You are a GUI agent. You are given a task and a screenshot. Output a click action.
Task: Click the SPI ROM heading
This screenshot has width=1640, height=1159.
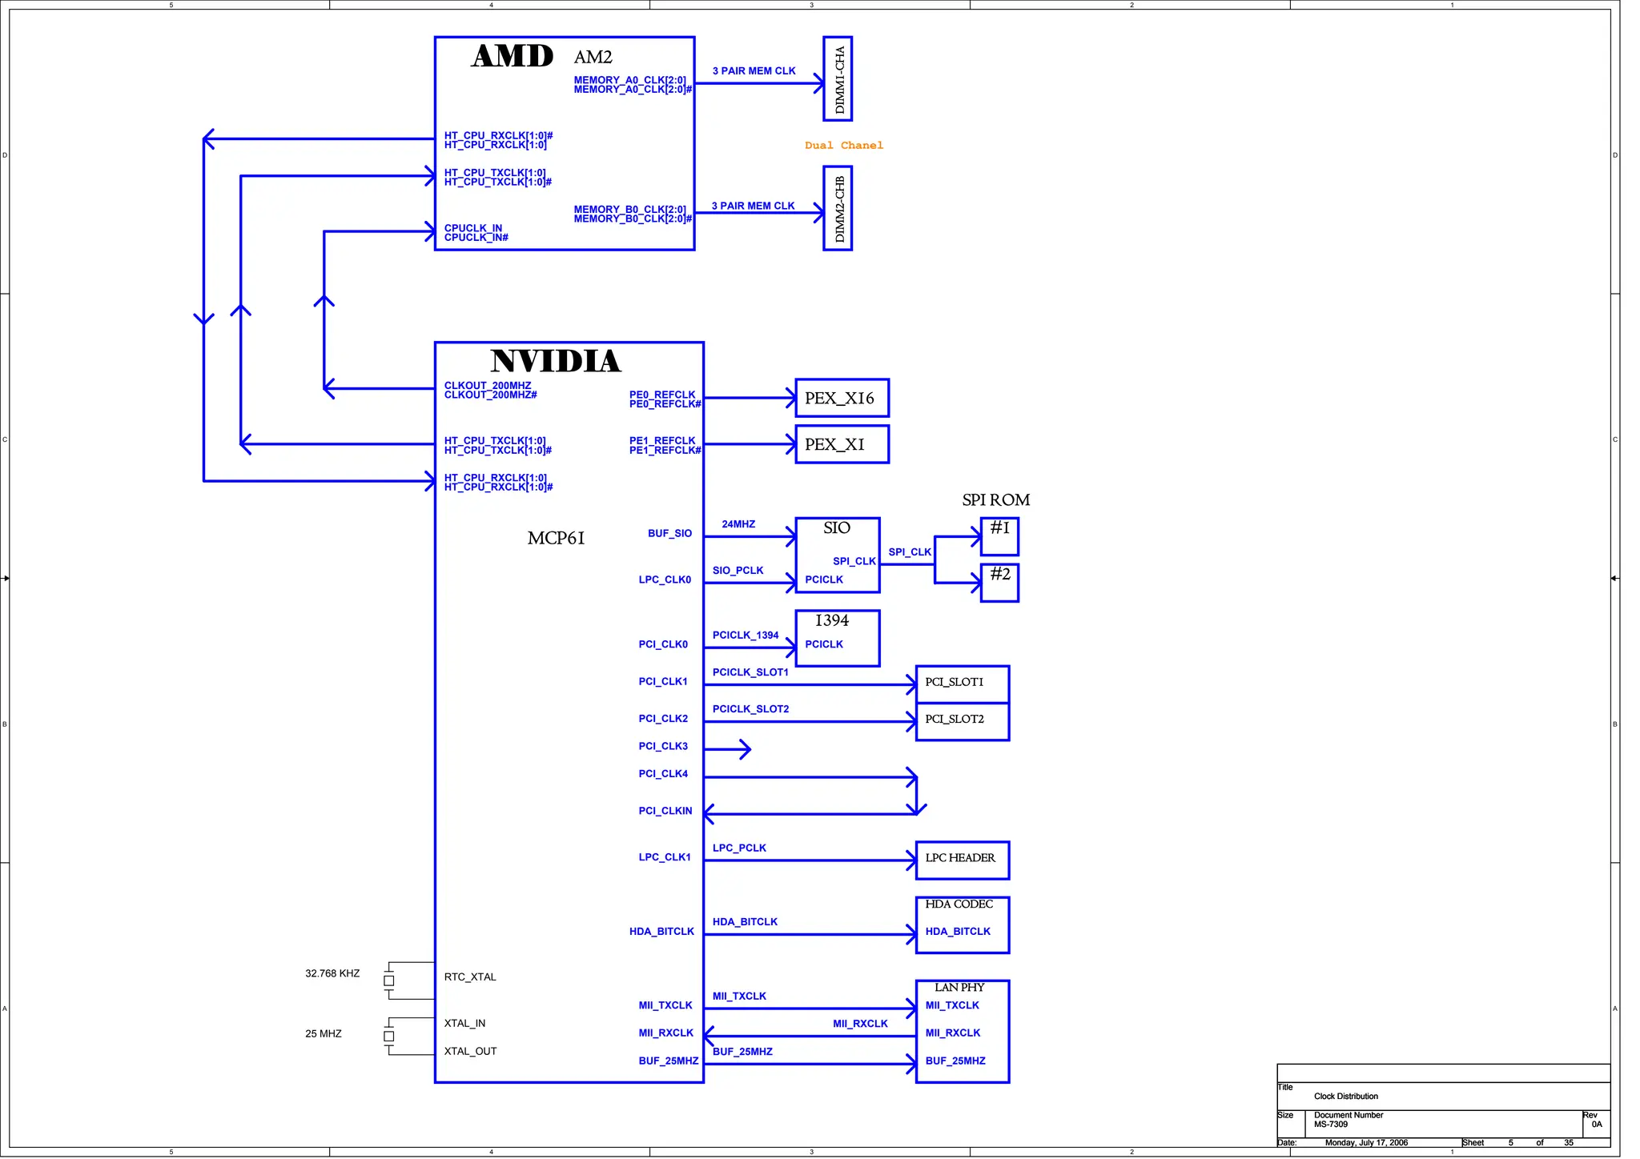coord(995,500)
